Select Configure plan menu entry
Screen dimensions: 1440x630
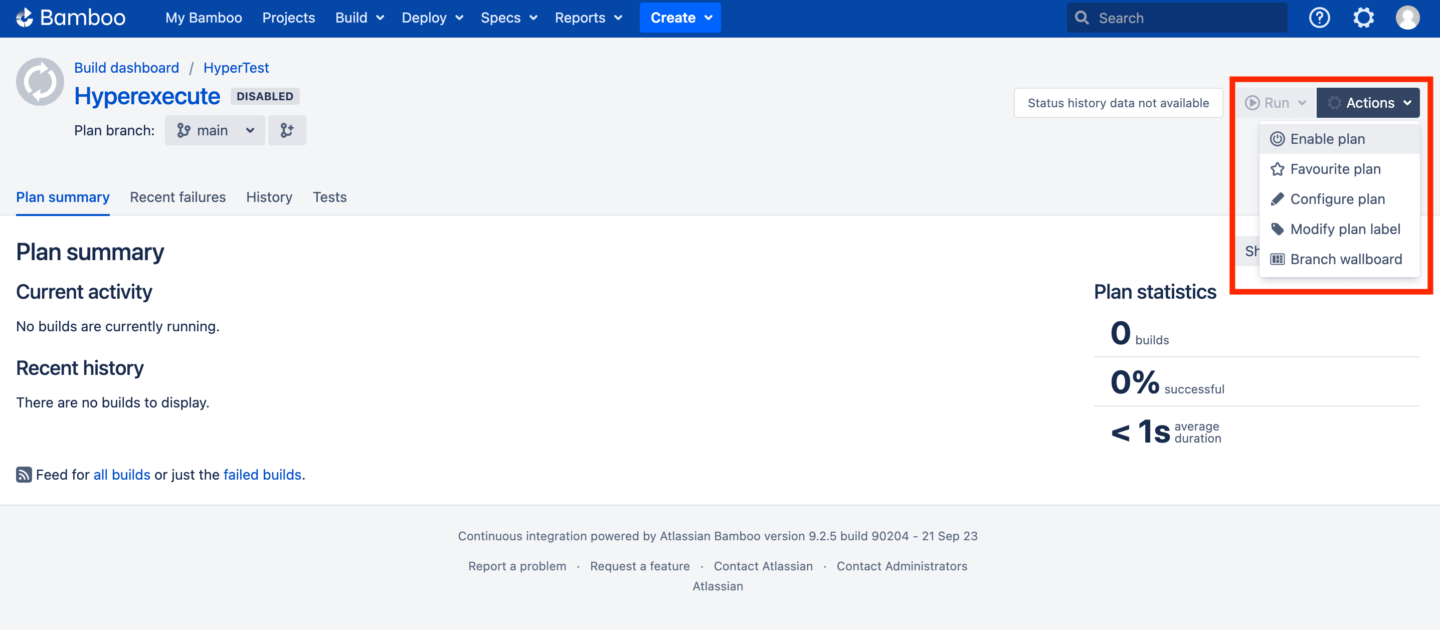click(1337, 199)
